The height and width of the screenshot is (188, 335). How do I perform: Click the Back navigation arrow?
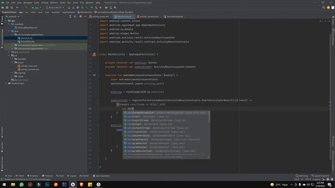[x=17, y=7]
